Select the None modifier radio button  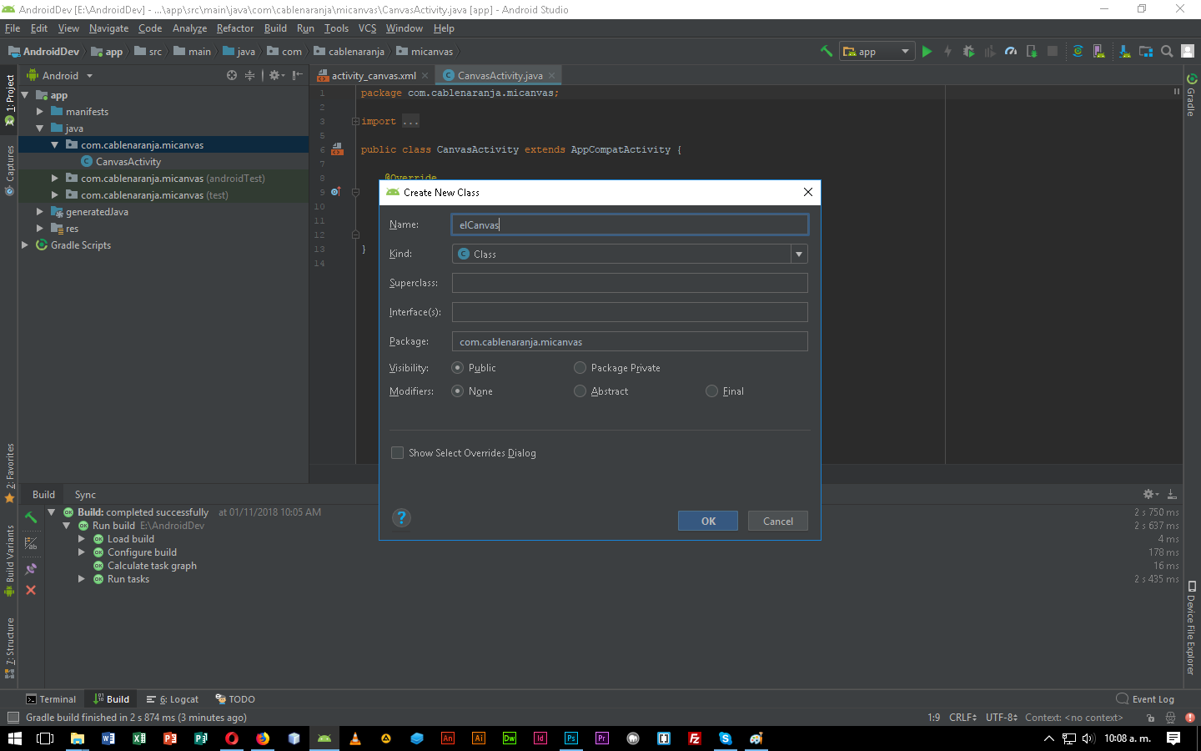coord(457,391)
